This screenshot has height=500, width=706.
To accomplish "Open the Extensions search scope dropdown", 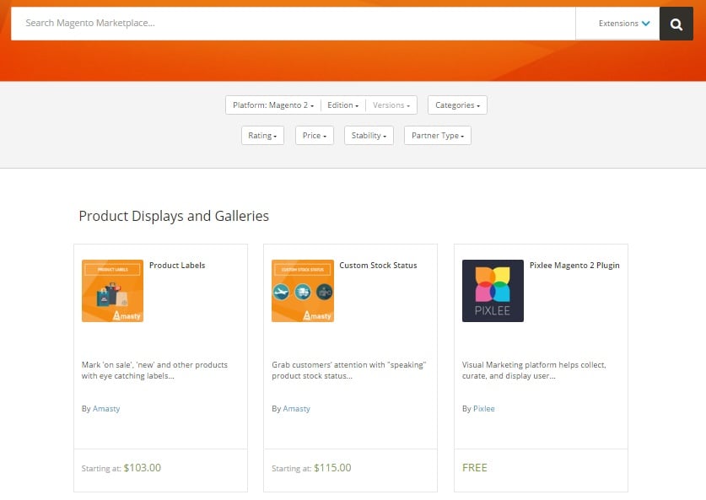I will (617, 24).
